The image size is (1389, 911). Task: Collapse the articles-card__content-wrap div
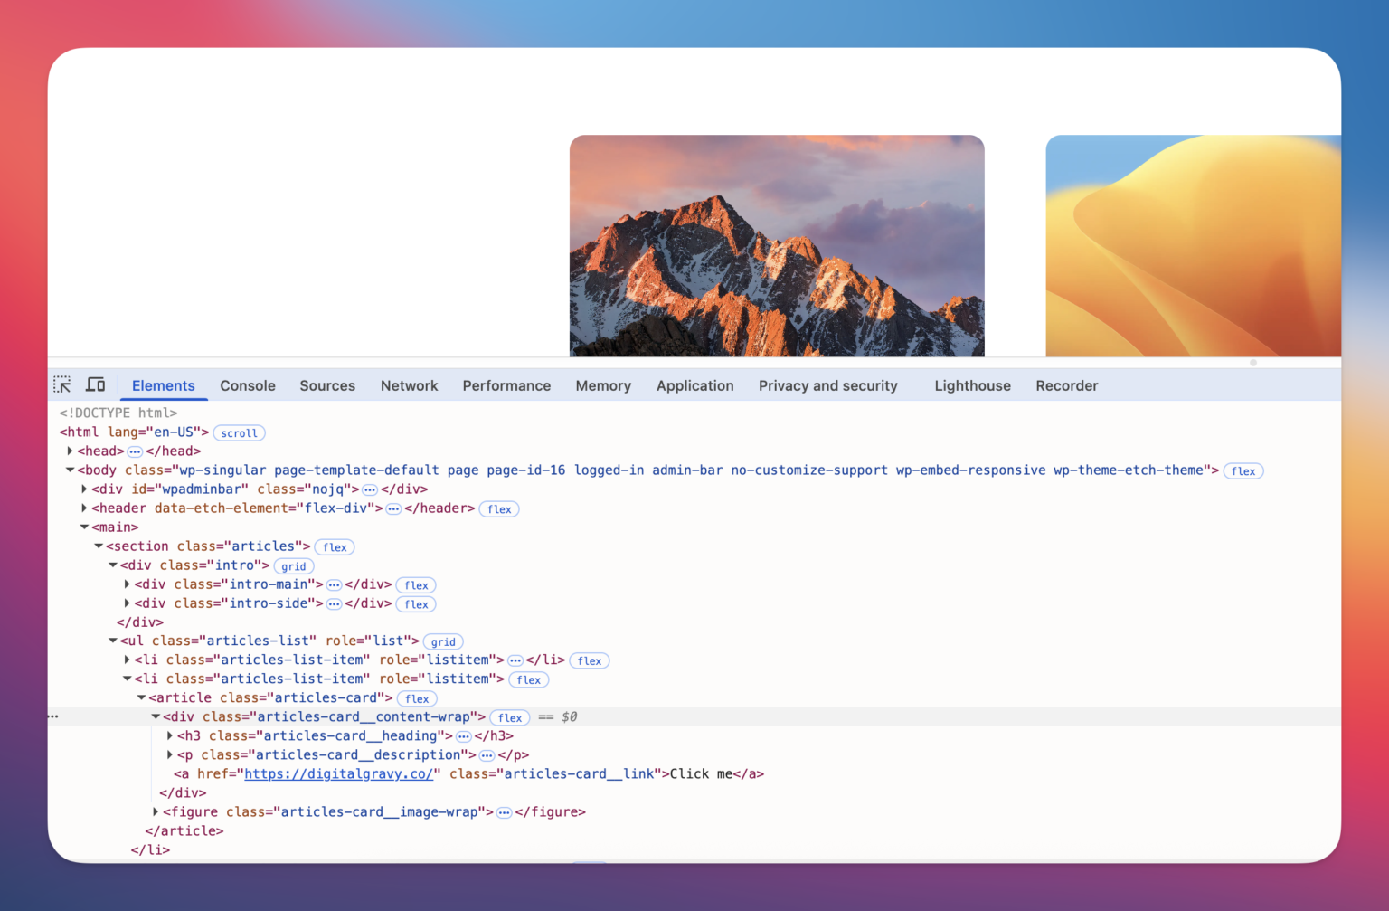click(156, 716)
